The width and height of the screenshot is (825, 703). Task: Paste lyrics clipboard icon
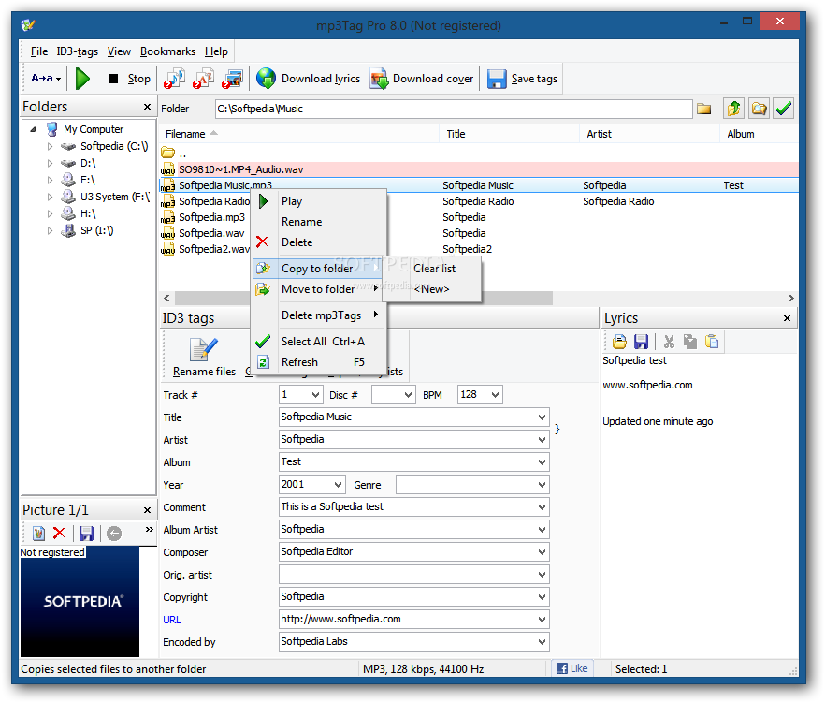tap(711, 342)
